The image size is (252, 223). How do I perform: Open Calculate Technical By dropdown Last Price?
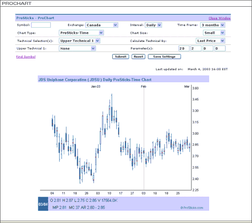(211, 41)
